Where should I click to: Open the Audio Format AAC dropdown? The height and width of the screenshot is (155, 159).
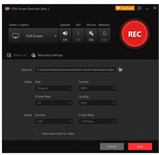pyautogui.click(x=54, y=122)
